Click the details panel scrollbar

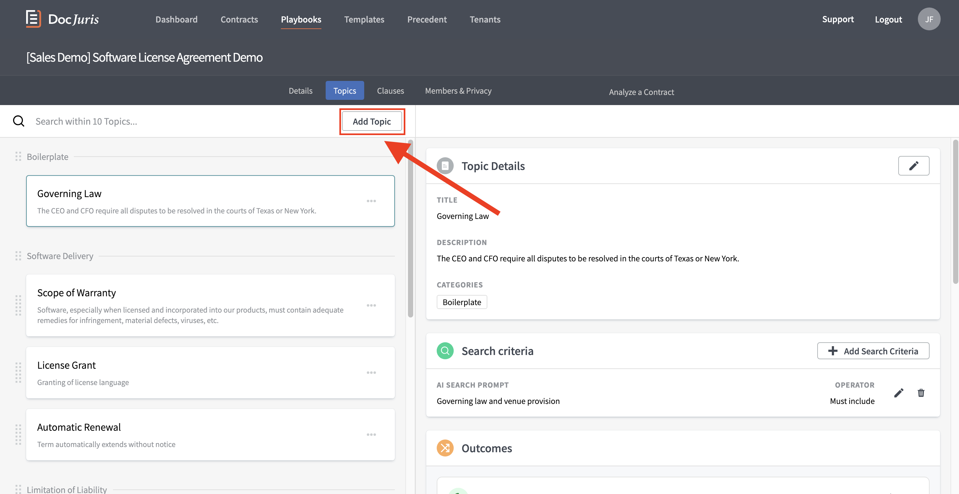(955, 212)
